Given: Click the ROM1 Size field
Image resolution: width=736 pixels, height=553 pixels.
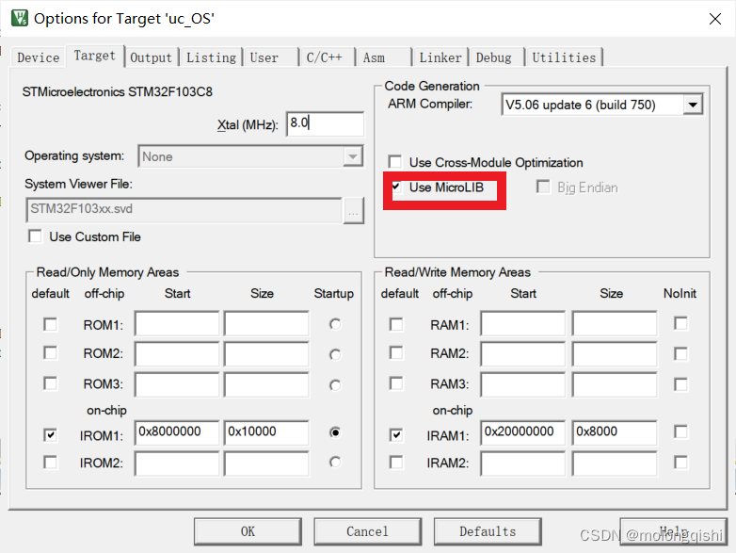Looking at the screenshot, I should point(266,323).
